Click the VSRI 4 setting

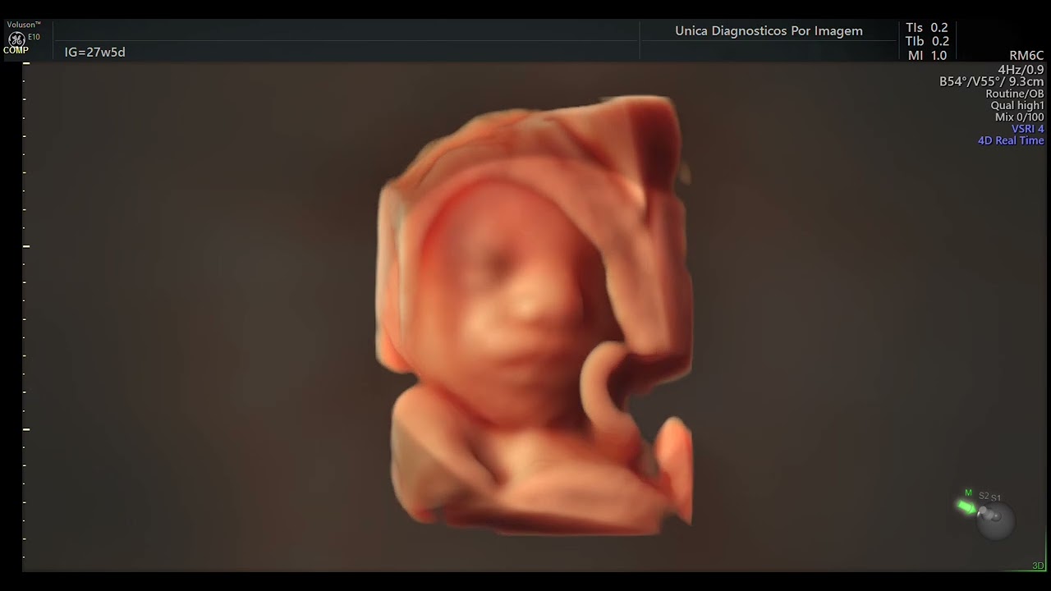[1028, 129]
